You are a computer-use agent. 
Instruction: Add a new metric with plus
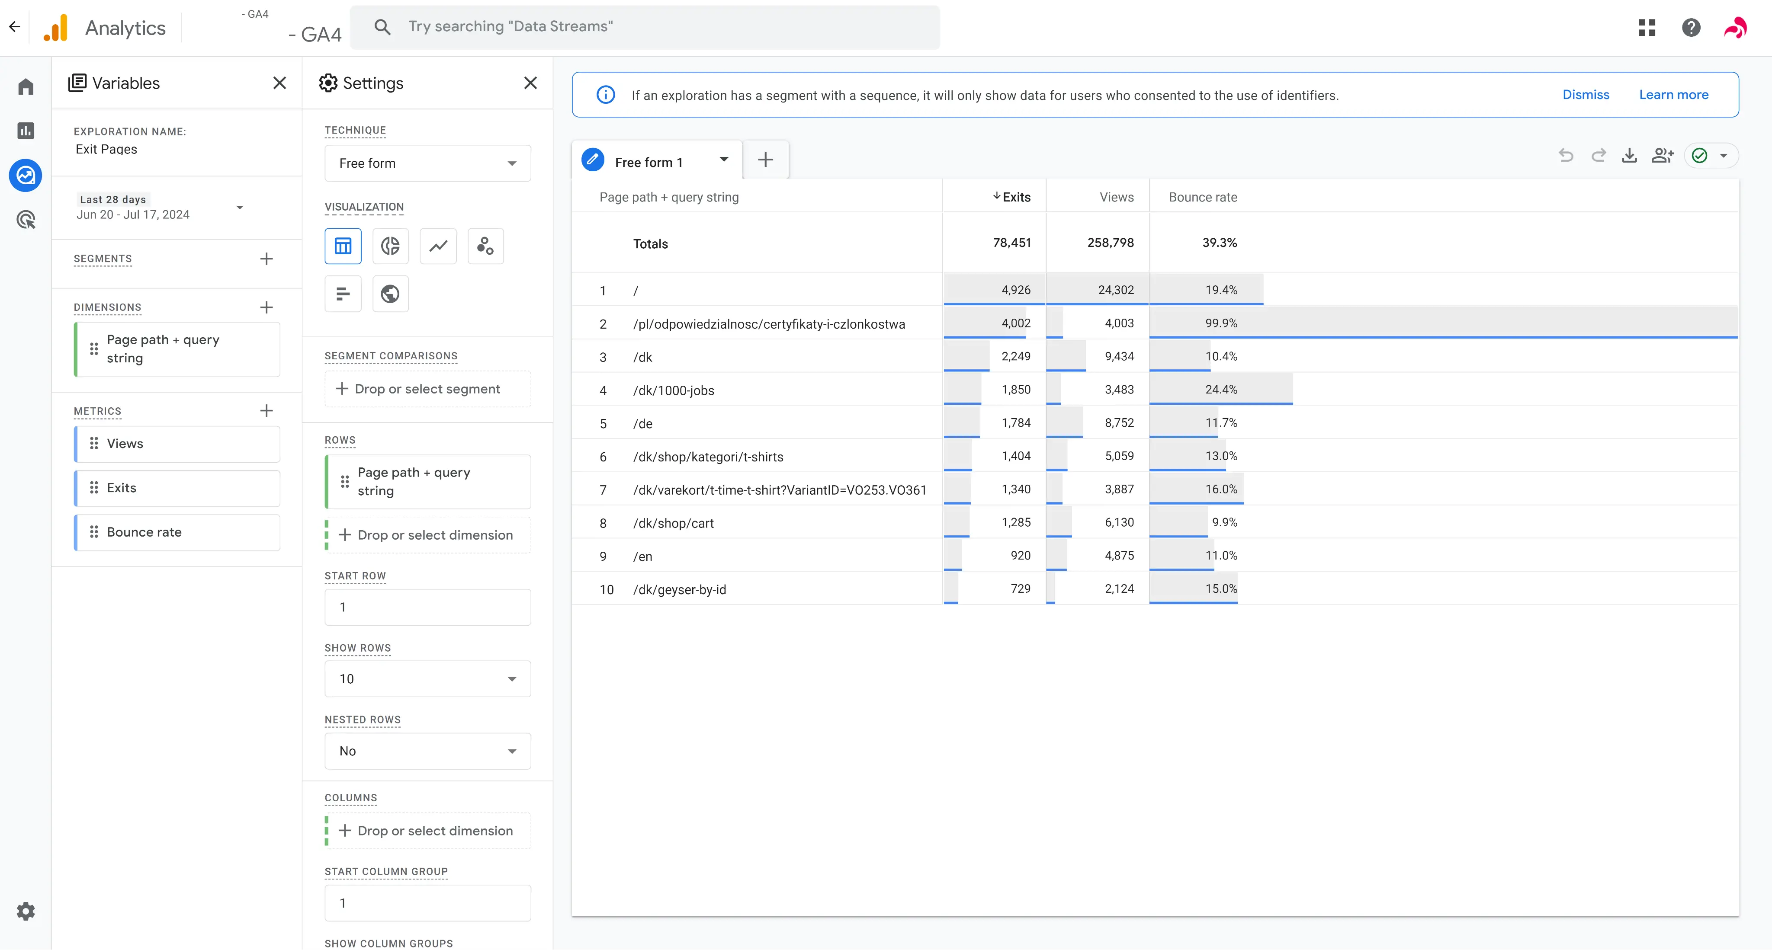[266, 410]
